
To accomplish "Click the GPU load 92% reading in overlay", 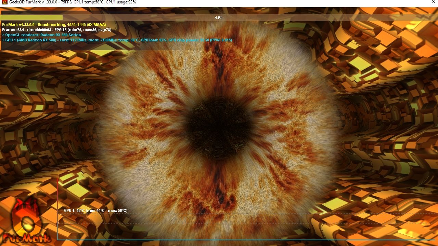I will pyautogui.click(x=154, y=40).
